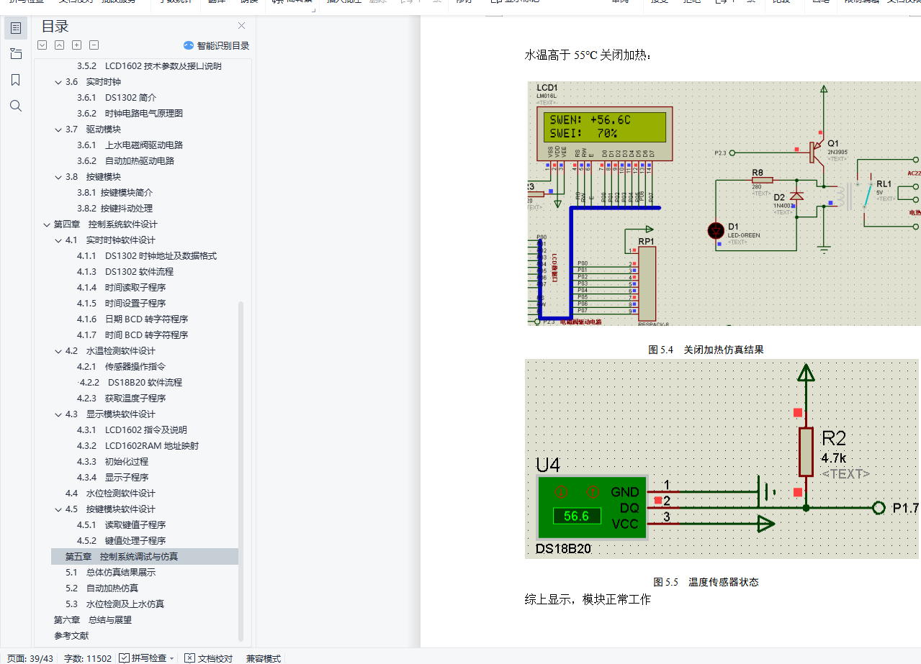Open the find and replace search icon
Screen dimensions: 921x664
click(16, 106)
